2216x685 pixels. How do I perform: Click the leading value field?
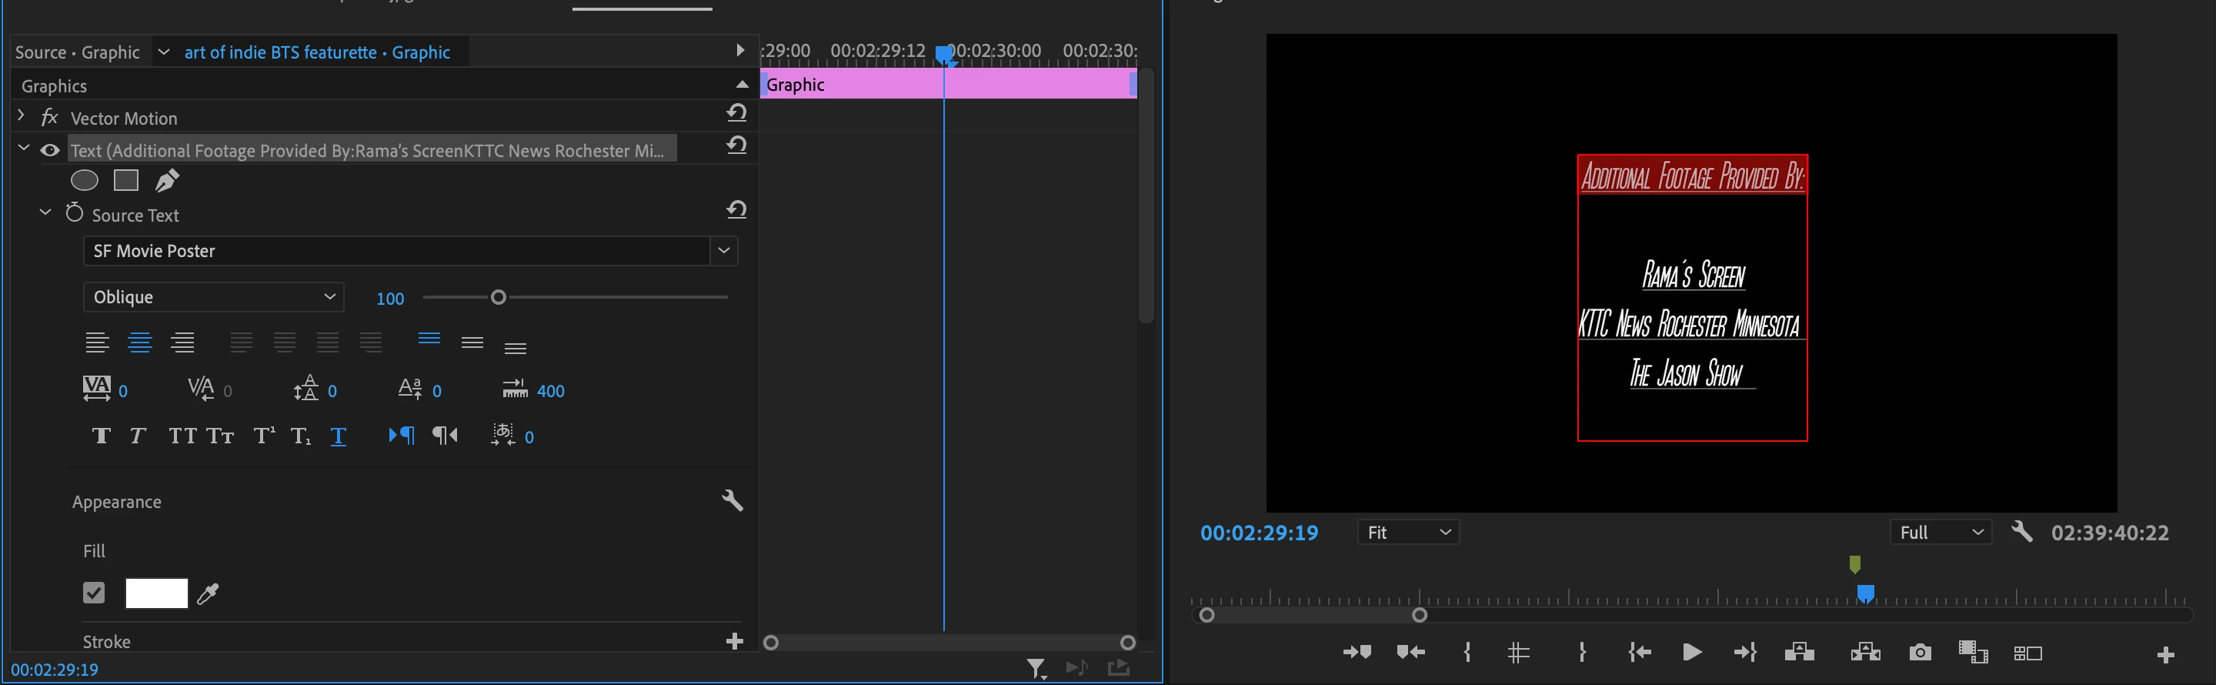(x=332, y=392)
